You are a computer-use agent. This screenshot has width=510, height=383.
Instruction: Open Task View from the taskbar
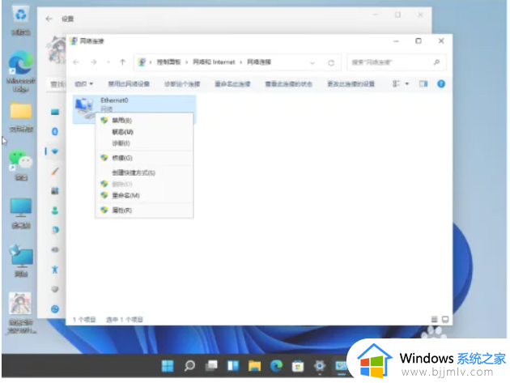pos(211,366)
